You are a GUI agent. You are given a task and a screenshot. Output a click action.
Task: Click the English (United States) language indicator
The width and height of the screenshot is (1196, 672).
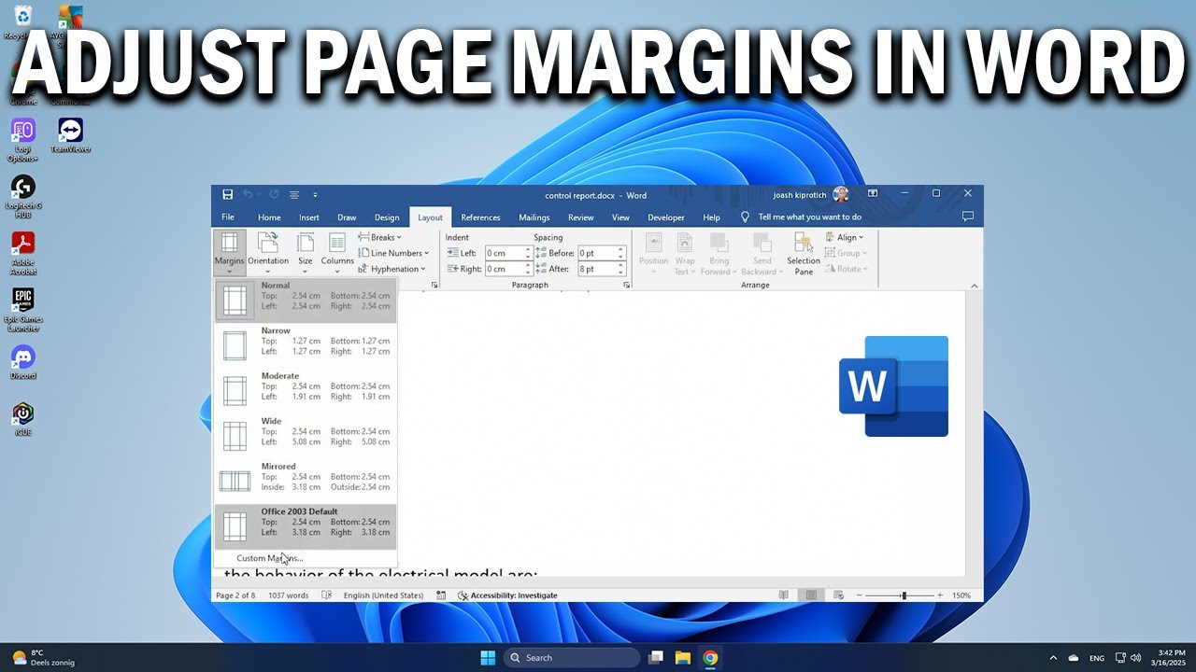383,595
